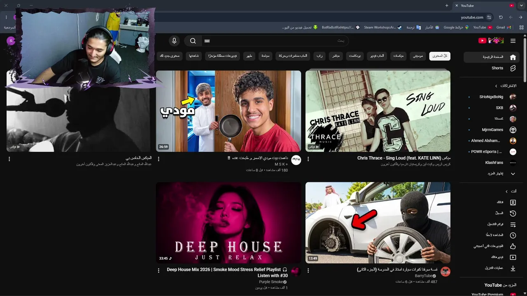The width and height of the screenshot is (527, 296).
Task: Open the playlists icon in the sidebar
Action: point(513,224)
